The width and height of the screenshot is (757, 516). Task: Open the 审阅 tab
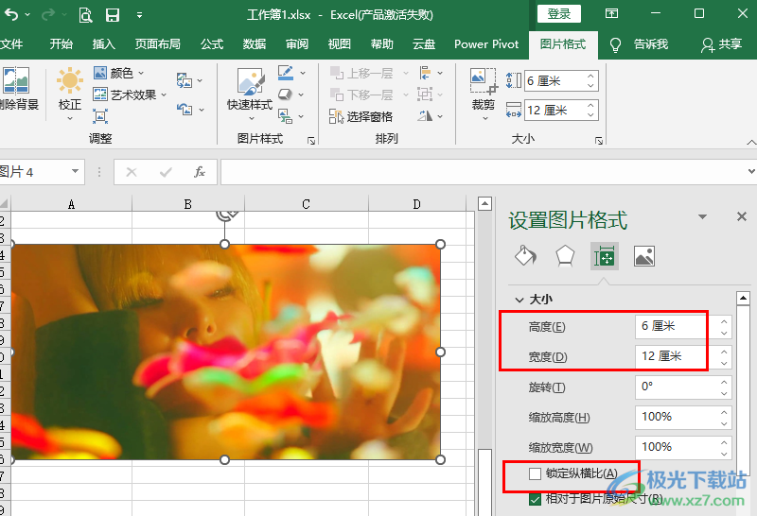point(297,43)
